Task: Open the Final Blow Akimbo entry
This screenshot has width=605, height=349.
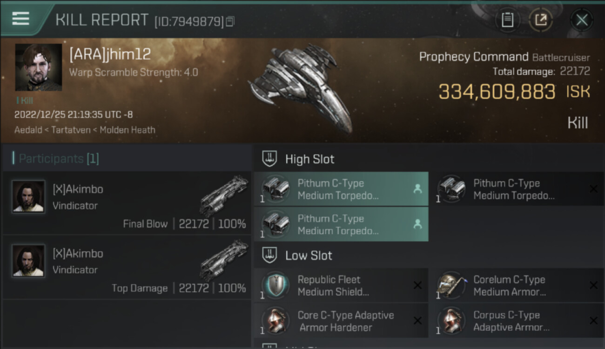Action: pyautogui.click(x=127, y=203)
